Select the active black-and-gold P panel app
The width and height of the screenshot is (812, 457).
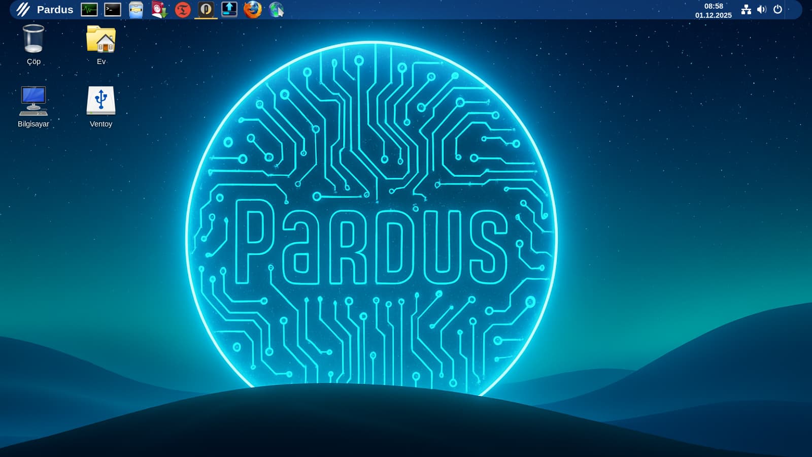coord(206,10)
